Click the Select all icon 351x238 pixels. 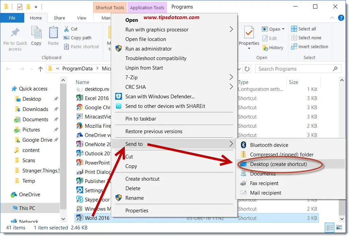coord(294,29)
